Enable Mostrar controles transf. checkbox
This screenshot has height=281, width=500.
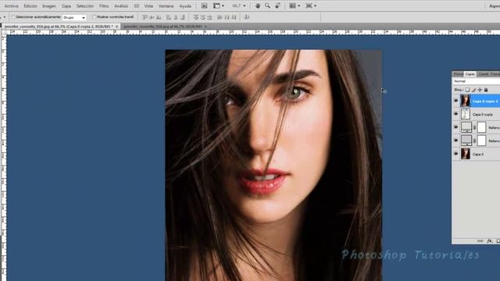94,17
